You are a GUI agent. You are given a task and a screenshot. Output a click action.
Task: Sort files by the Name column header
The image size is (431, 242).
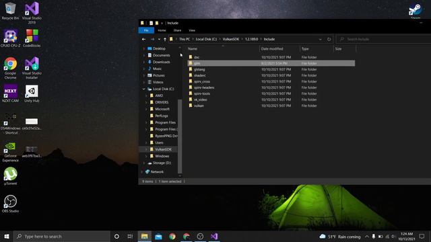(223, 48)
